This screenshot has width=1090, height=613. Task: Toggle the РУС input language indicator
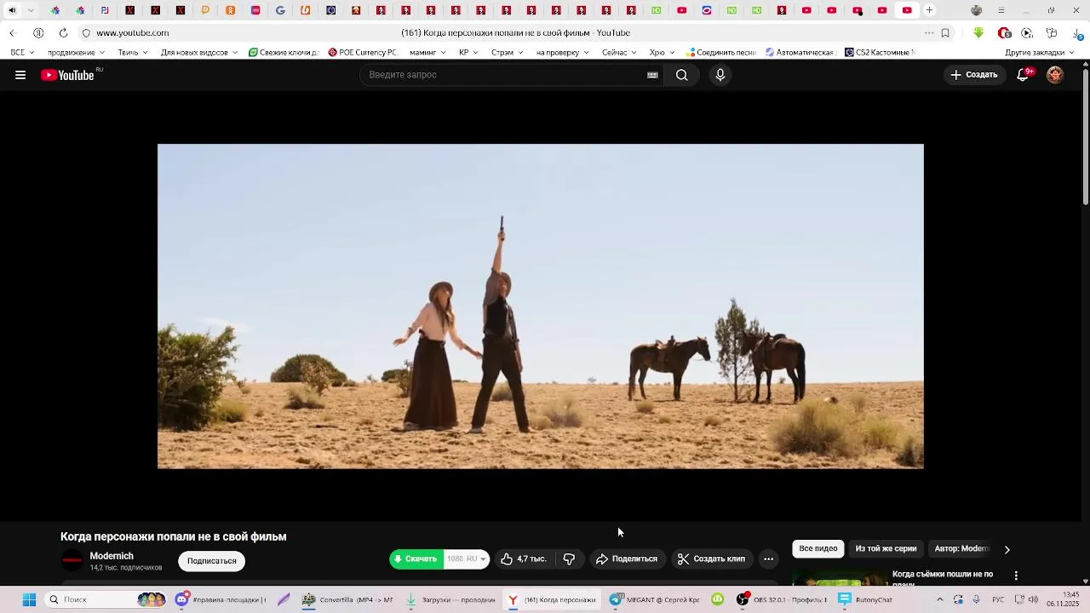(x=998, y=599)
